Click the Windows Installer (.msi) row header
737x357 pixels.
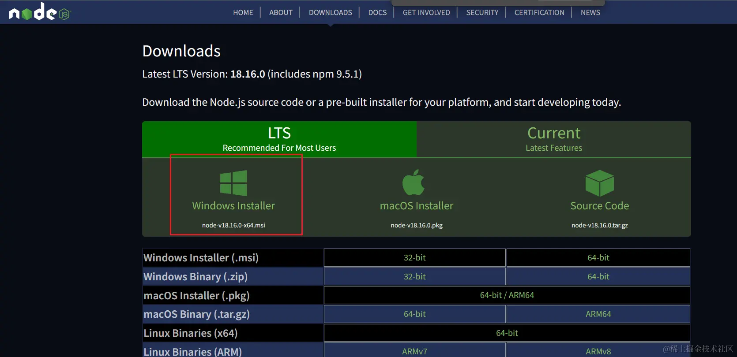tap(233, 257)
